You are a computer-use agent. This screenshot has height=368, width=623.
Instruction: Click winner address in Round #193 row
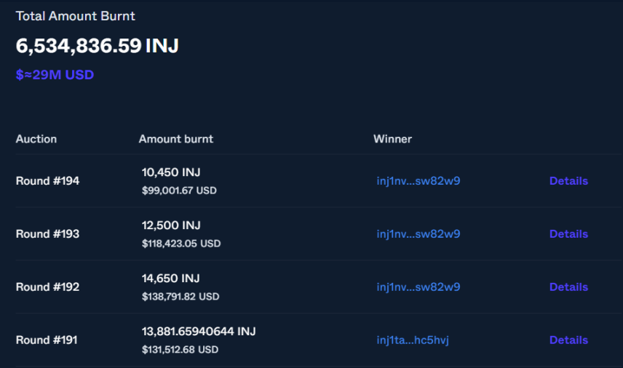(418, 234)
